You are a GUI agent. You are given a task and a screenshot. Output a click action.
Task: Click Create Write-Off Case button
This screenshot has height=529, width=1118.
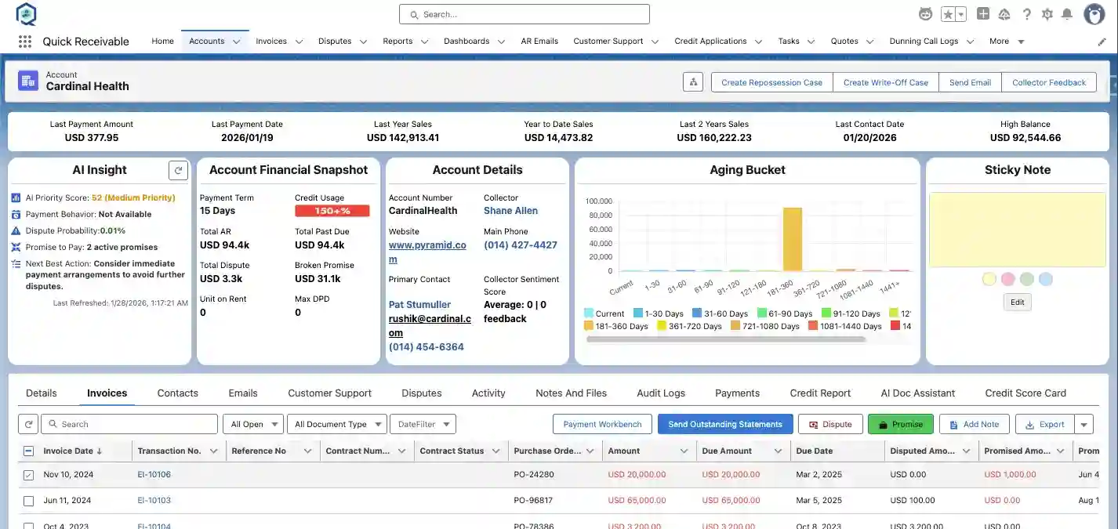point(885,82)
